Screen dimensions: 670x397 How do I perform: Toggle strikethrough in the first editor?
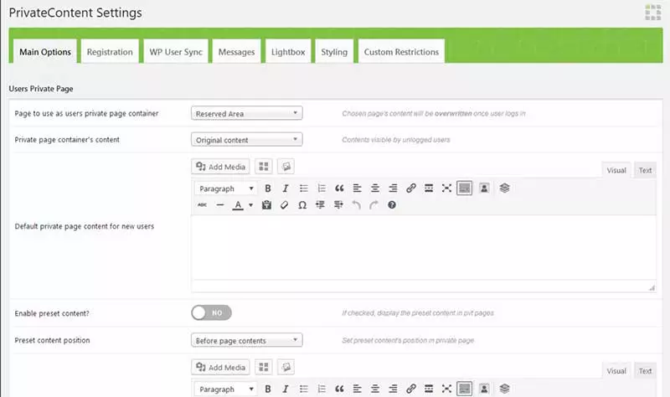click(x=202, y=205)
